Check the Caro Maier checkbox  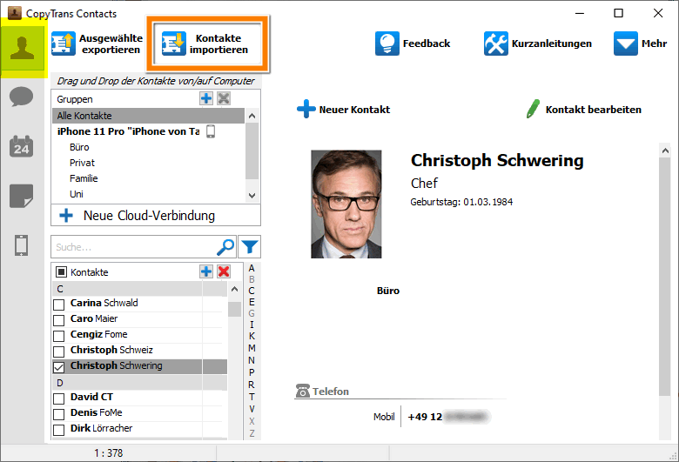[x=59, y=320]
